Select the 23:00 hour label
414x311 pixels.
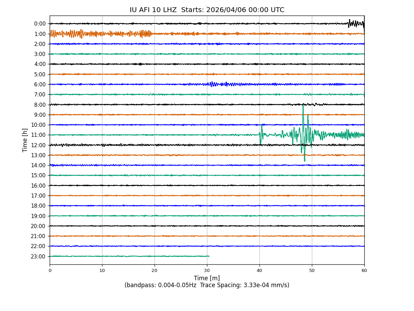38,256
